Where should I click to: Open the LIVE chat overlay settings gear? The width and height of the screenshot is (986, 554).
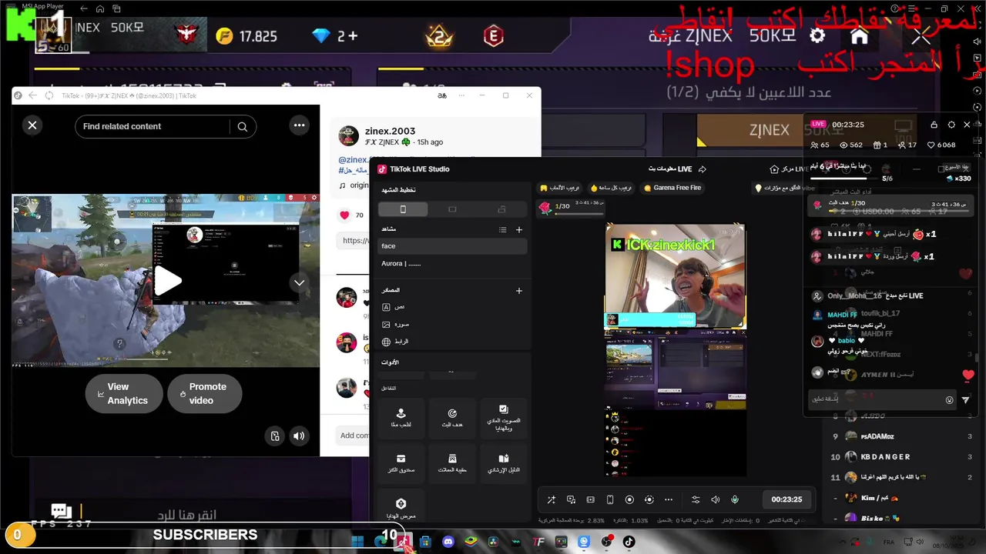[x=951, y=125]
